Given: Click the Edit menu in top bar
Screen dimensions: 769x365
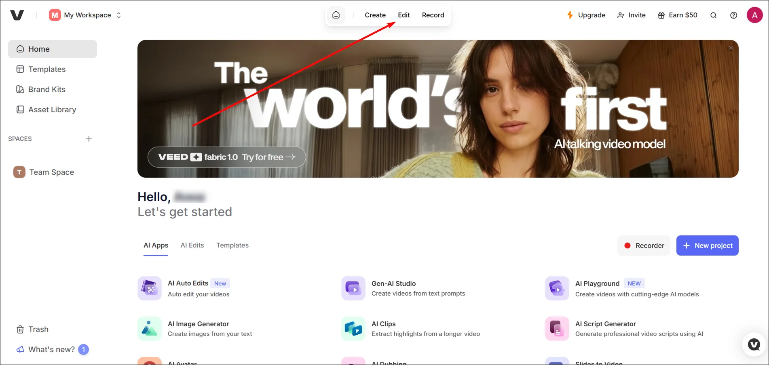Looking at the screenshot, I should tap(404, 15).
